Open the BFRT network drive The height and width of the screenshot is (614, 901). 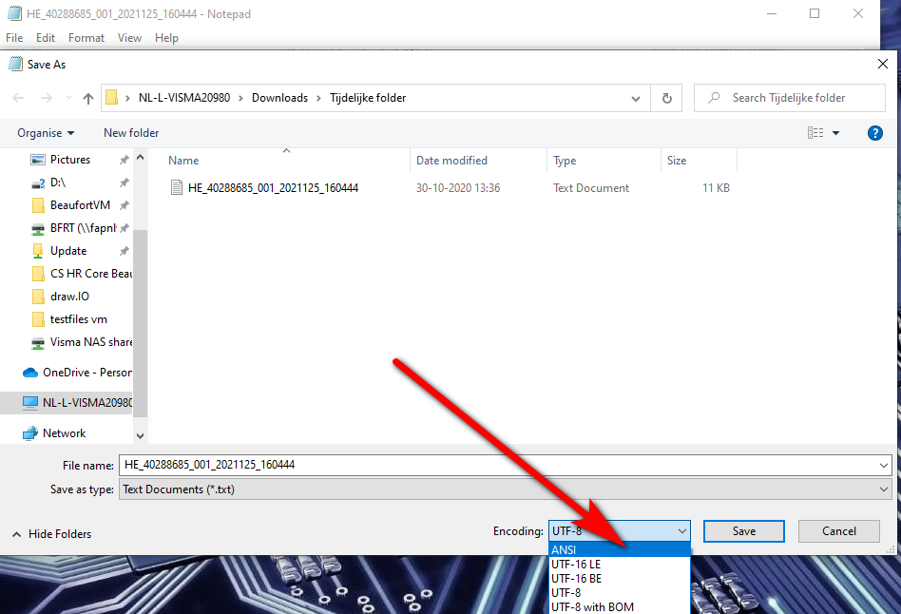pos(83,228)
